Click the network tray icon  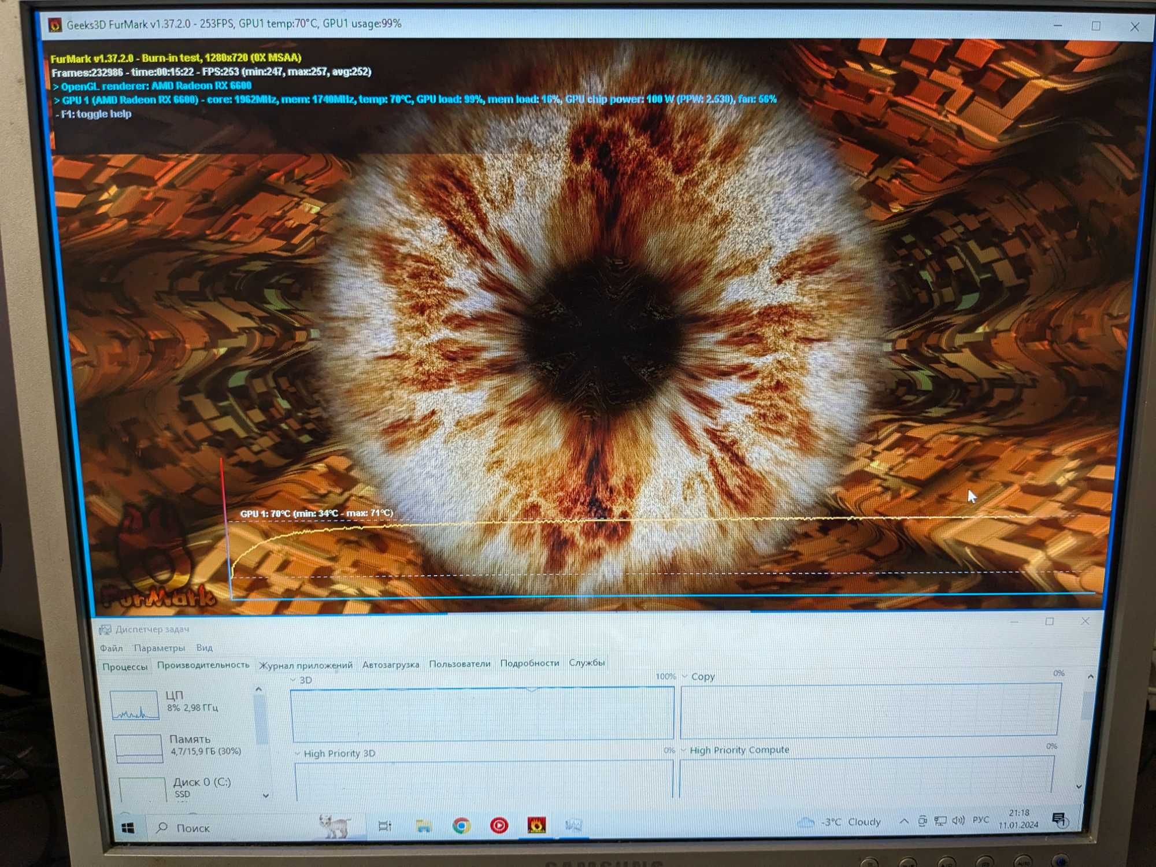coord(940,821)
